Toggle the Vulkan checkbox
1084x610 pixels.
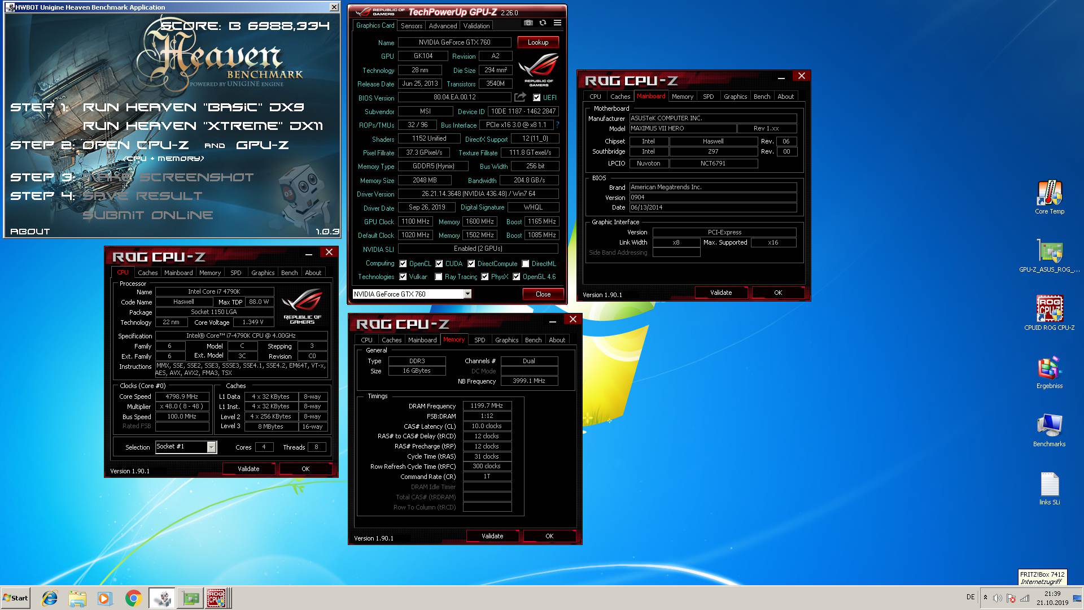(403, 277)
